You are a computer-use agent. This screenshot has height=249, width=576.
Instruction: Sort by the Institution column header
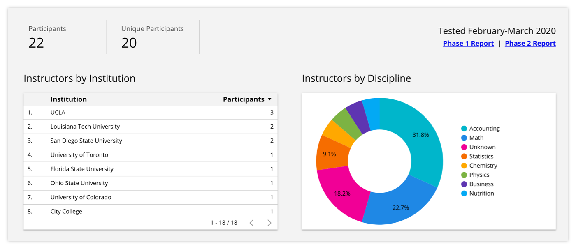click(x=69, y=99)
